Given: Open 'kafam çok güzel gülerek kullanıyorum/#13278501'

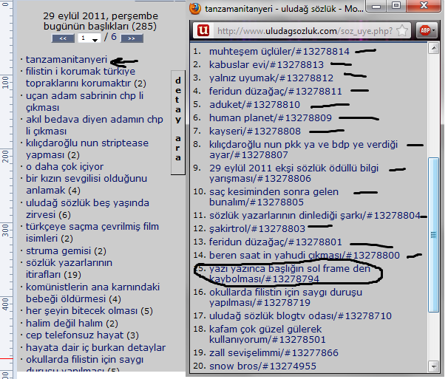Looking at the screenshot, I should [x=268, y=335].
